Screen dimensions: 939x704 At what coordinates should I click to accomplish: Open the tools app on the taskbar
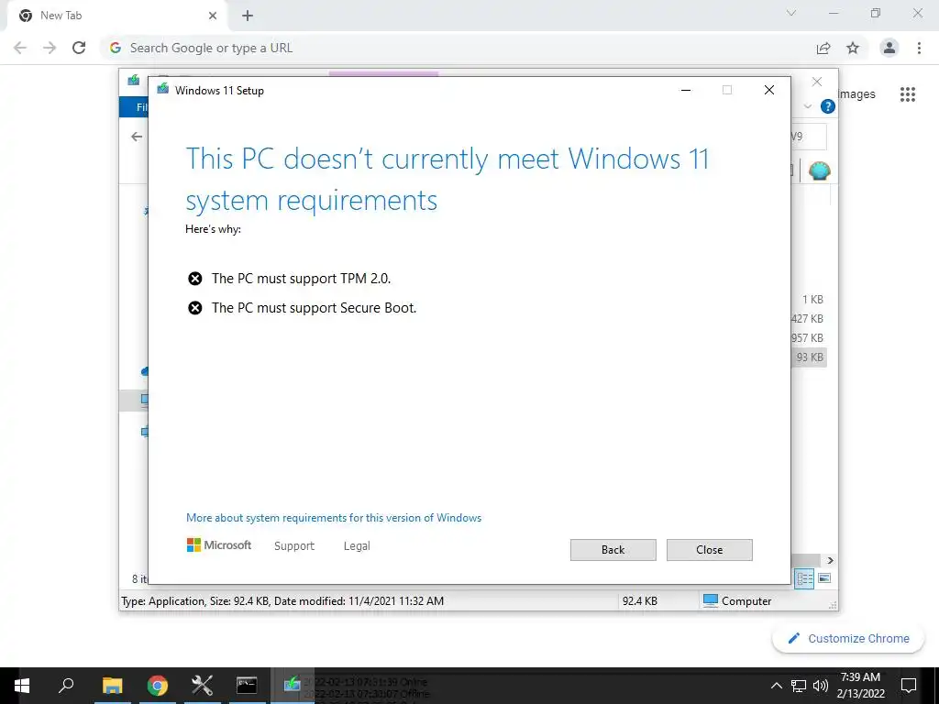203,686
